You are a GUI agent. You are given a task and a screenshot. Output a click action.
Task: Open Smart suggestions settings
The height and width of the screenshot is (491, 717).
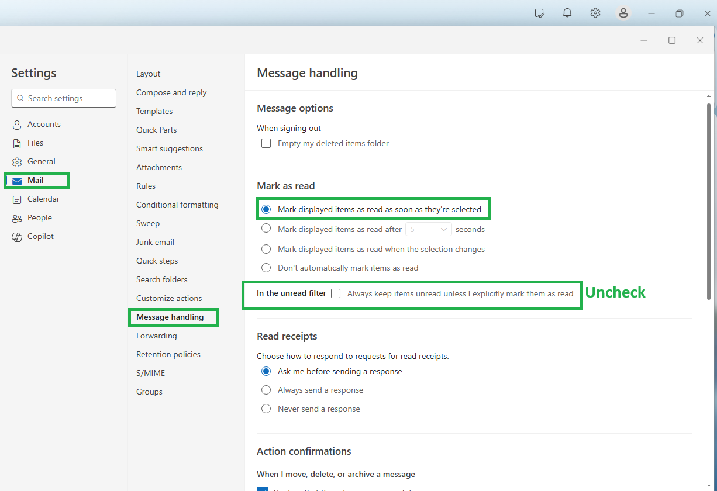(x=170, y=148)
